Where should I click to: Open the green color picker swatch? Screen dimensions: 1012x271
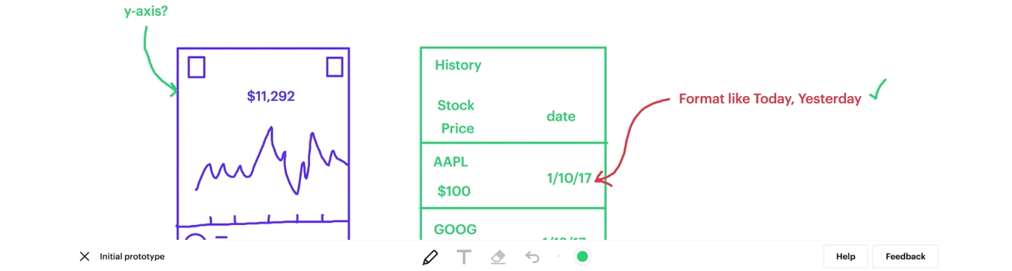tap(582, 257)
